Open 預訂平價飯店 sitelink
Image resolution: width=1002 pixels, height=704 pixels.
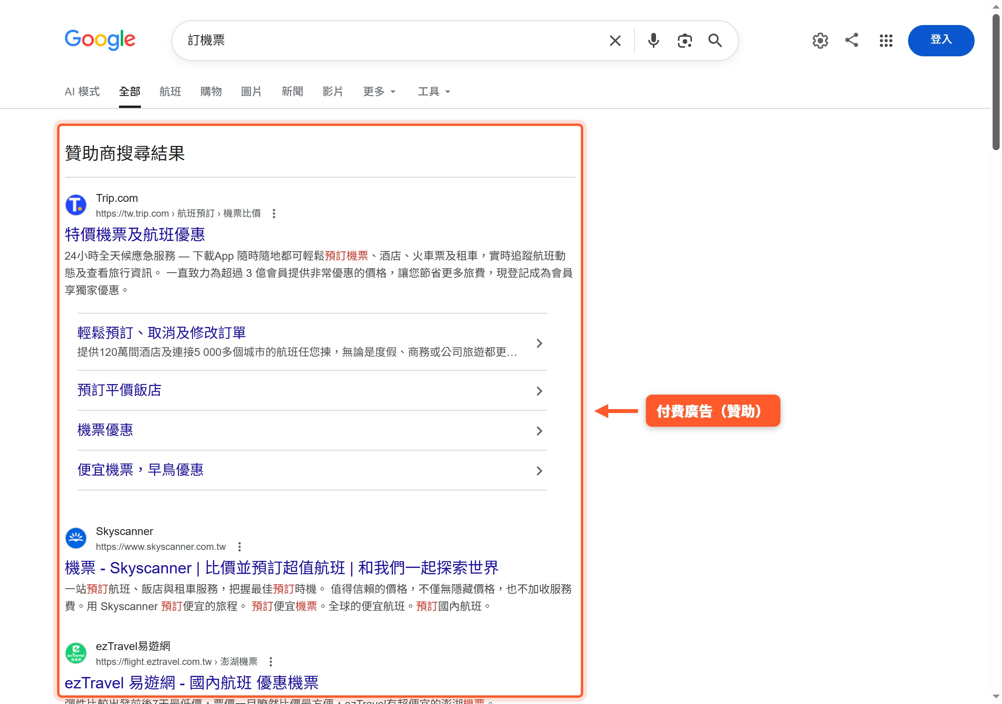(119, 390)
